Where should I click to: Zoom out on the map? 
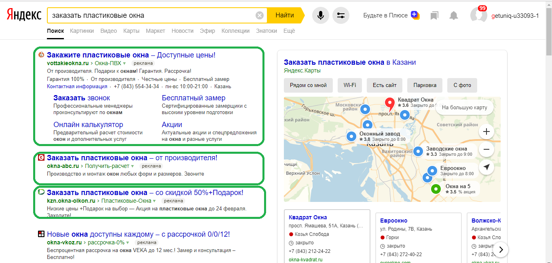(486, 149)
